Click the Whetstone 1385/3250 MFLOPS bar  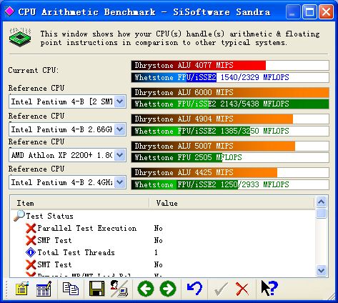click(230, 131)
